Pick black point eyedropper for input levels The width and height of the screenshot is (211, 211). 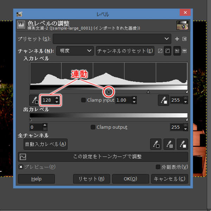click(35, 100)
